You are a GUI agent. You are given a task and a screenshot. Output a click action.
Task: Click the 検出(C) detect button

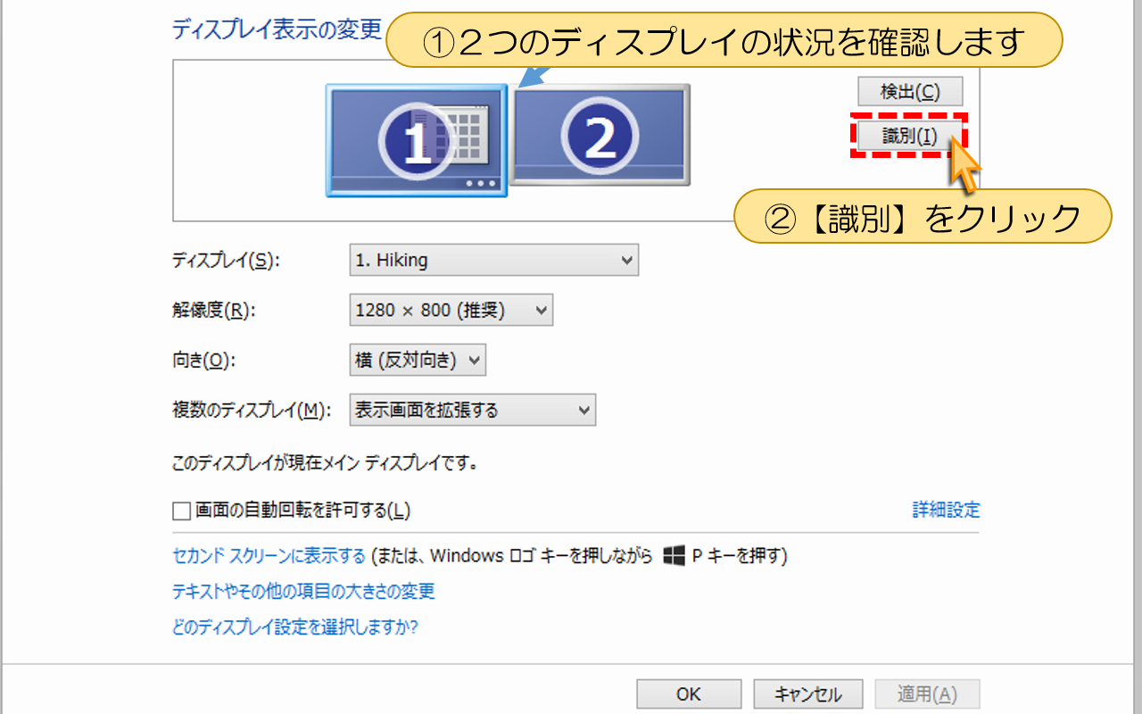(910, 91)
